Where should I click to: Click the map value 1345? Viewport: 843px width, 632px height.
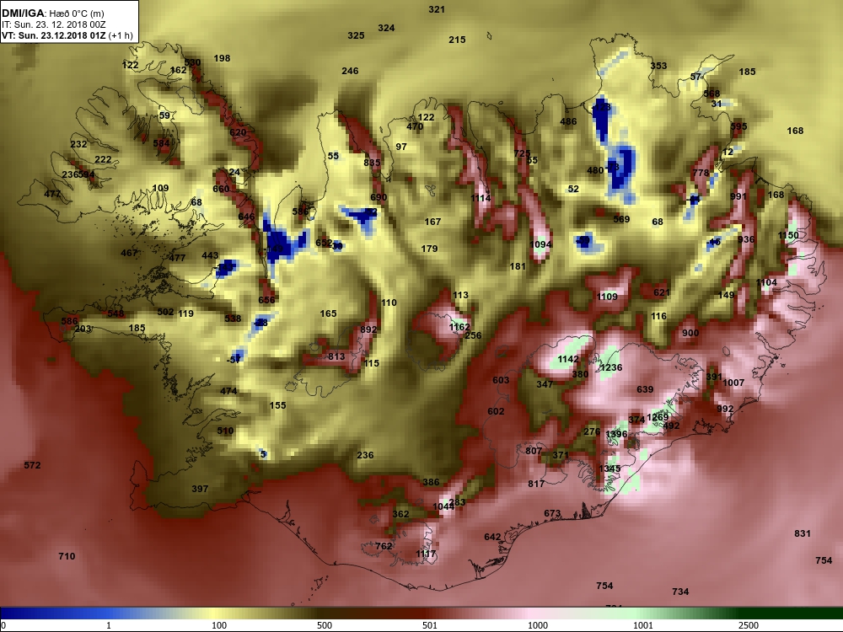pyautogui.click(x=610, y=469)
